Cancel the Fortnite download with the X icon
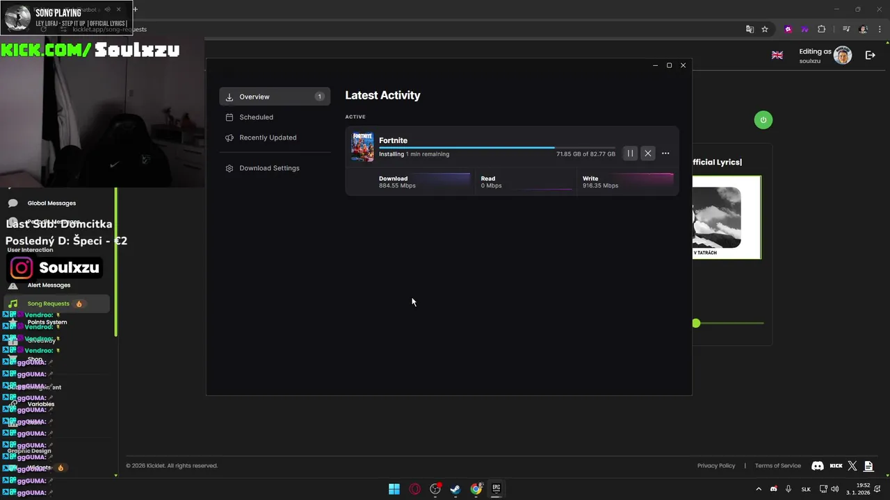The image size is (890, 500). (647, 153)
